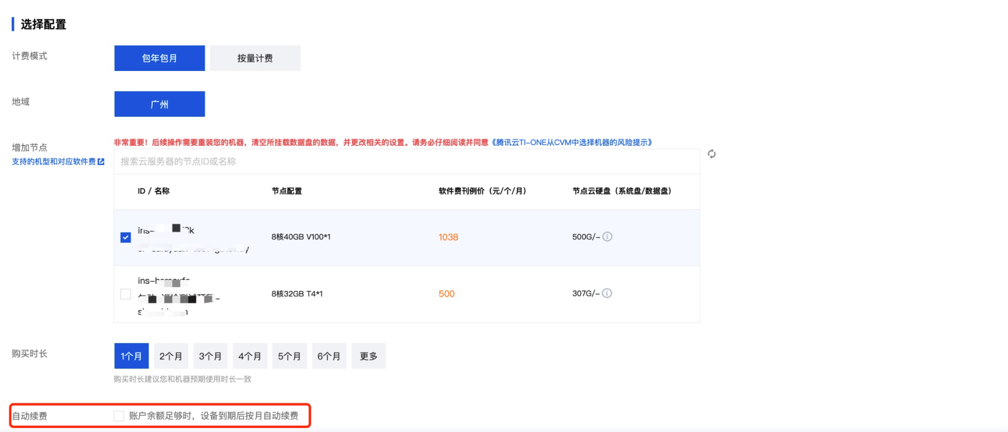Click the 节点配置 column header
Viewport: 1008px width, 432px height.
[x=287, y=191]
